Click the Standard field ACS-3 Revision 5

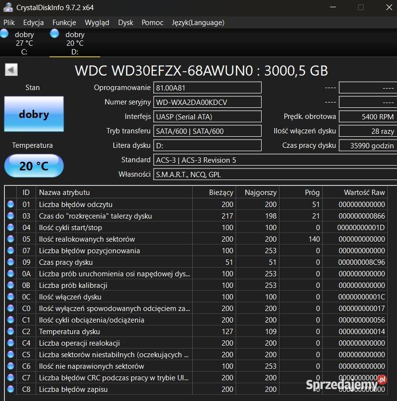tap(275, 160)
